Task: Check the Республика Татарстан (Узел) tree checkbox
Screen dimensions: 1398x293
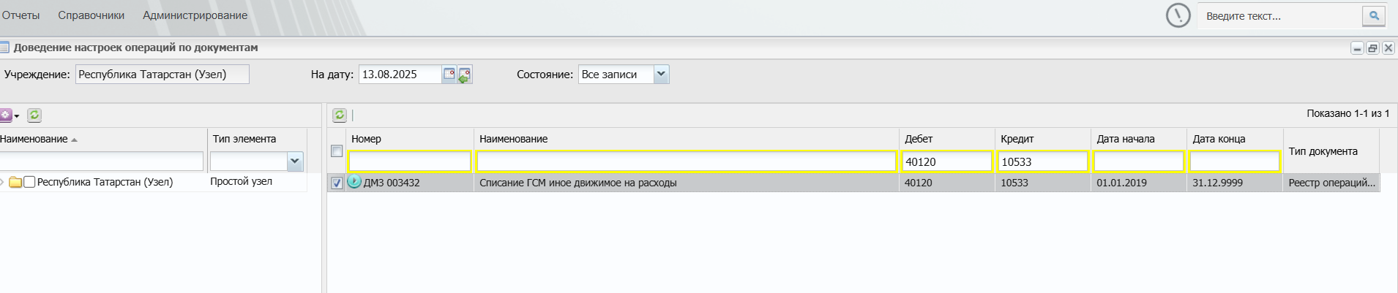Action: pyautogui.click(x=29, y=182)
